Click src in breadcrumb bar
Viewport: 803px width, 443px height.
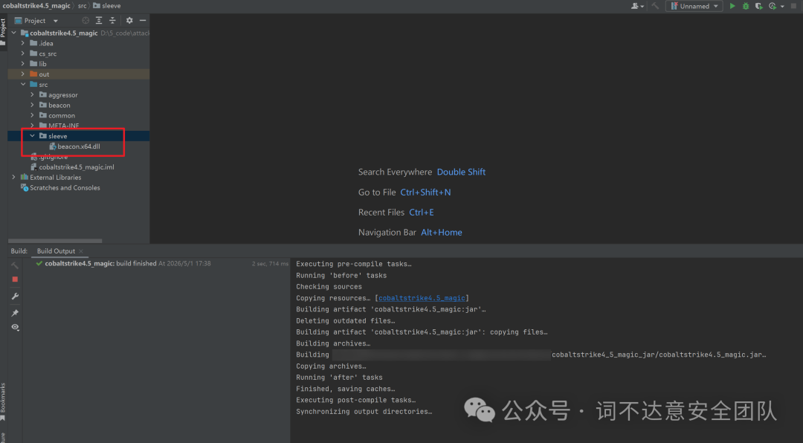pyautogui.click(x=82, y=6)
